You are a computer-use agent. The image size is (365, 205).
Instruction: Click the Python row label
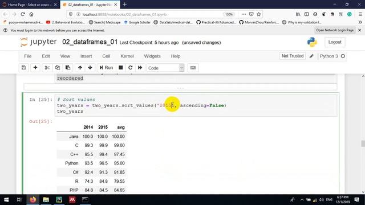tap(71, 163)
